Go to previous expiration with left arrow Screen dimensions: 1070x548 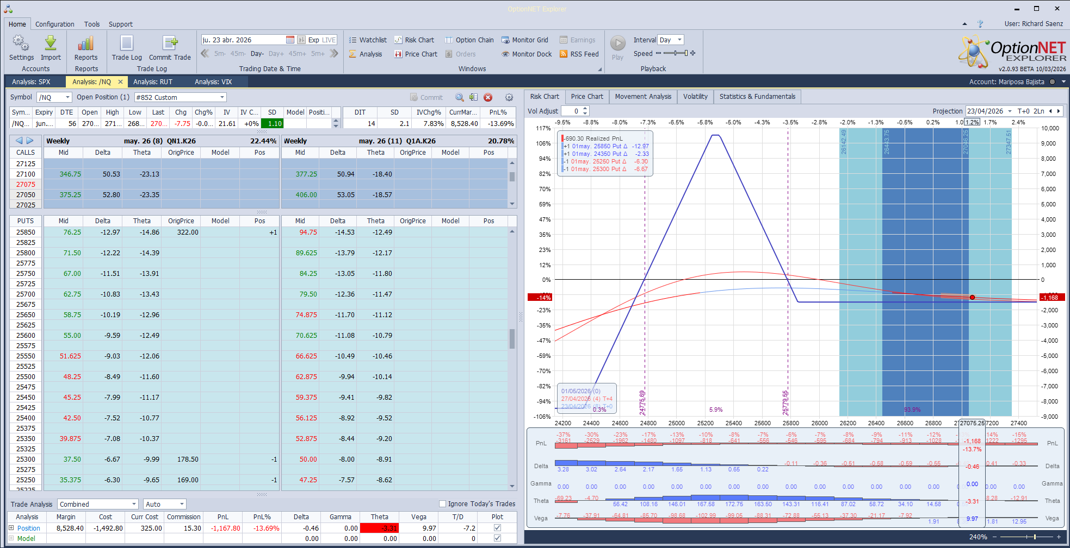[20, 140]
